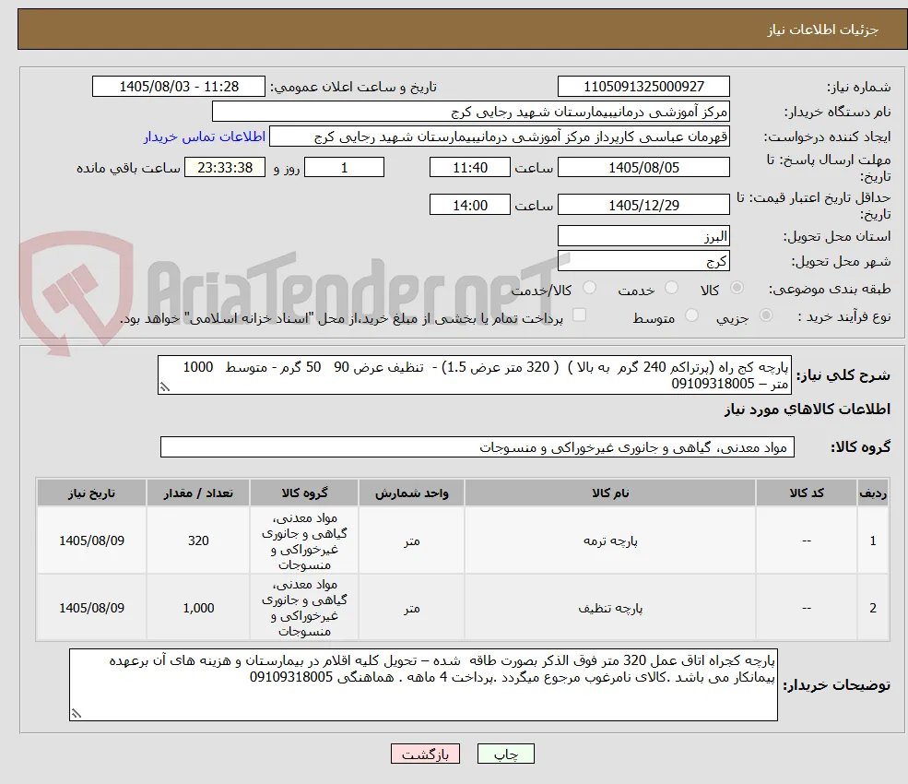
Task: Click the quantity cell 320
Action: tap(198, 540)
